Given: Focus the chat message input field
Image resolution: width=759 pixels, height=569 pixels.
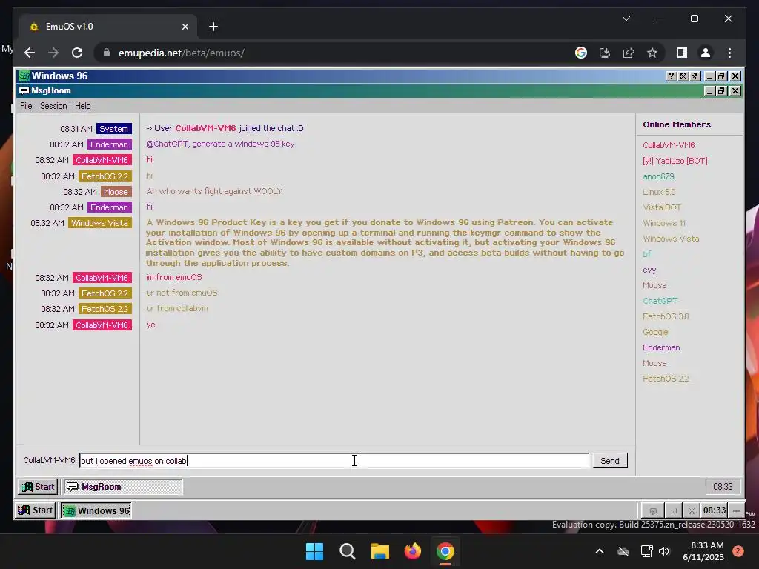Looking at the screenshot, I should tap(334, 461).
